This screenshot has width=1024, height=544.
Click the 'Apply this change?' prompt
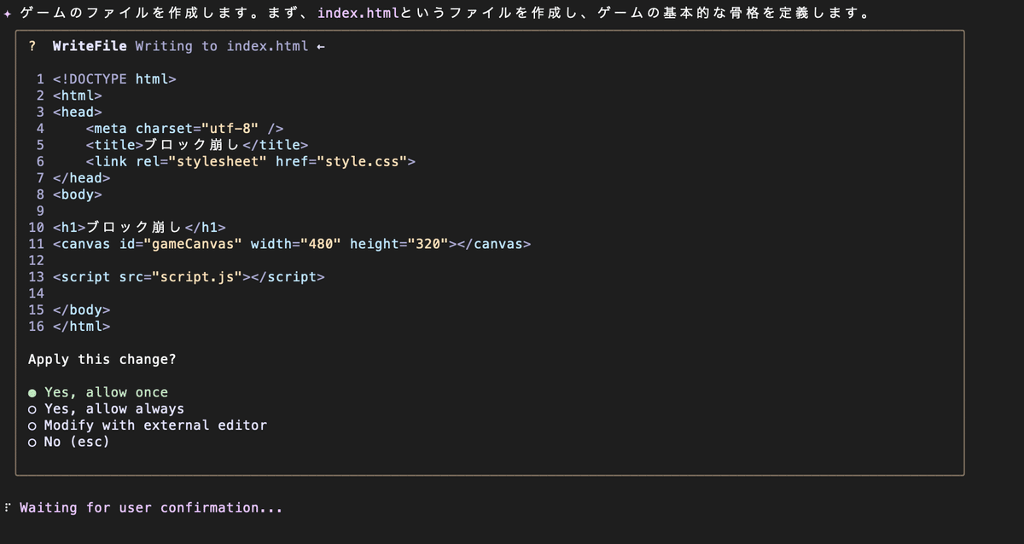tap(102, 359)
